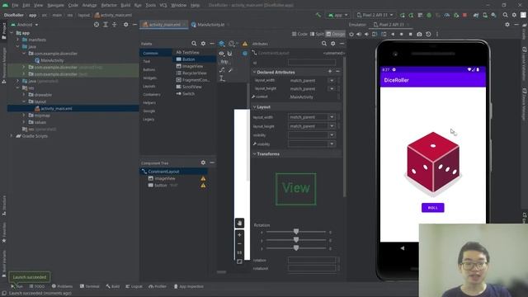Zoom out with minus on design surface

239,243
